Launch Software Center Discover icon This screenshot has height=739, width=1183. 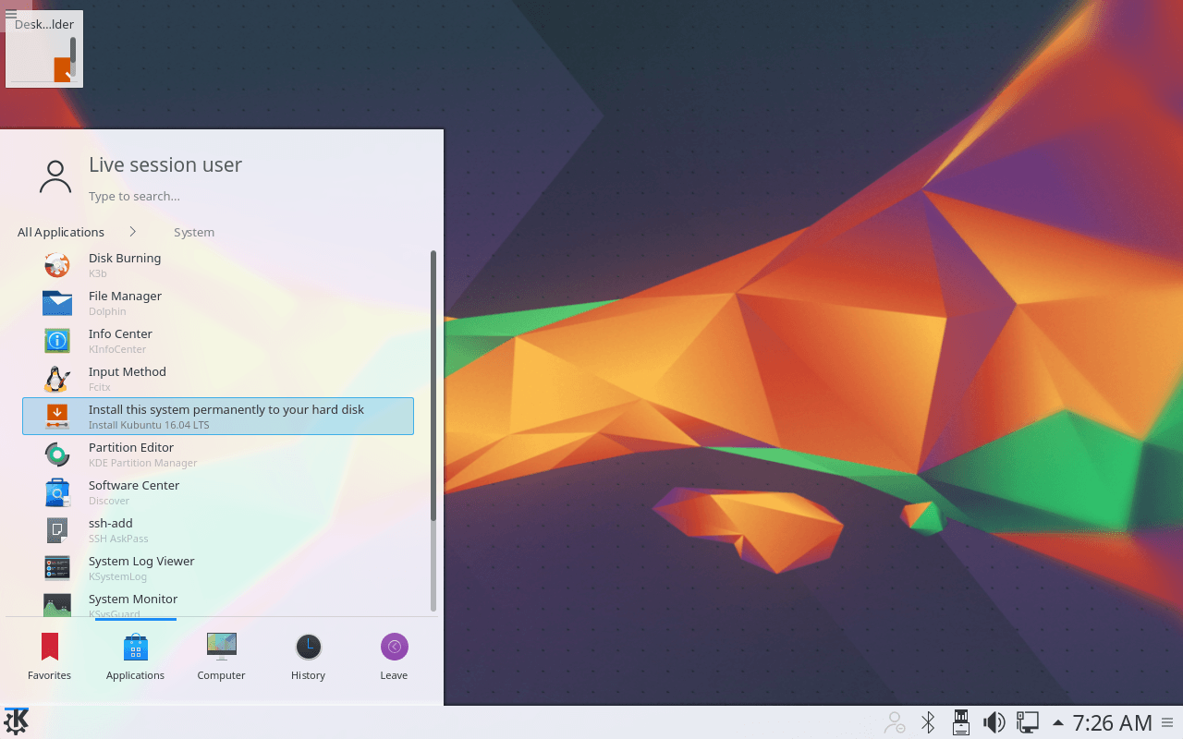tap(57, 492)
